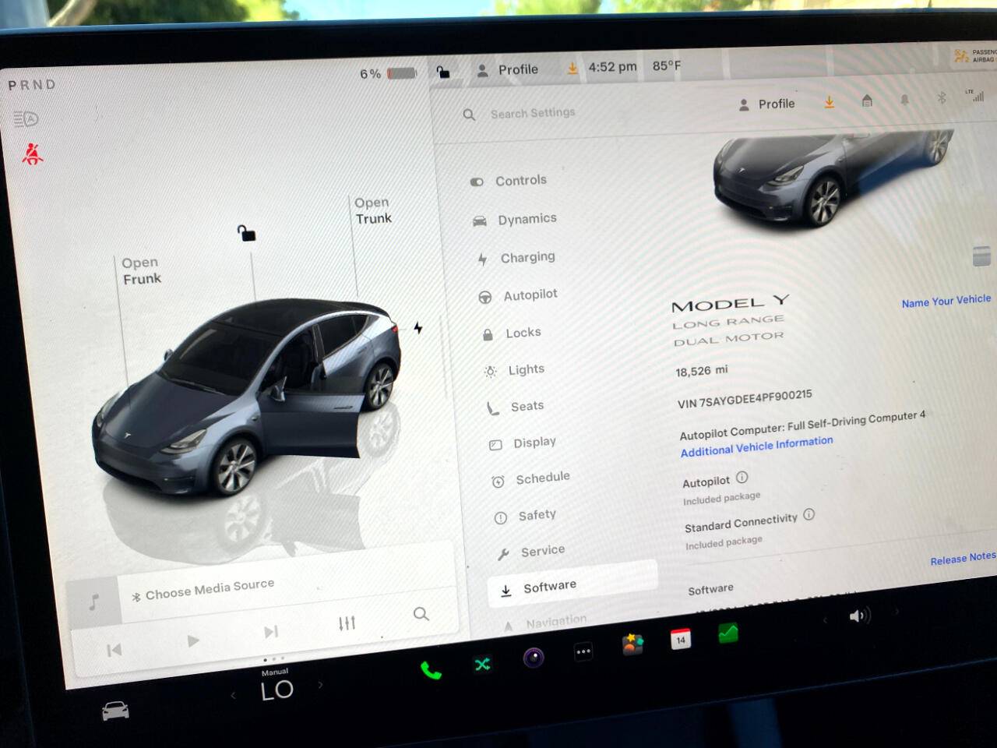Open notifications bell icon
The height and width of the screenshot is (748, 997).
pos(904,100)
